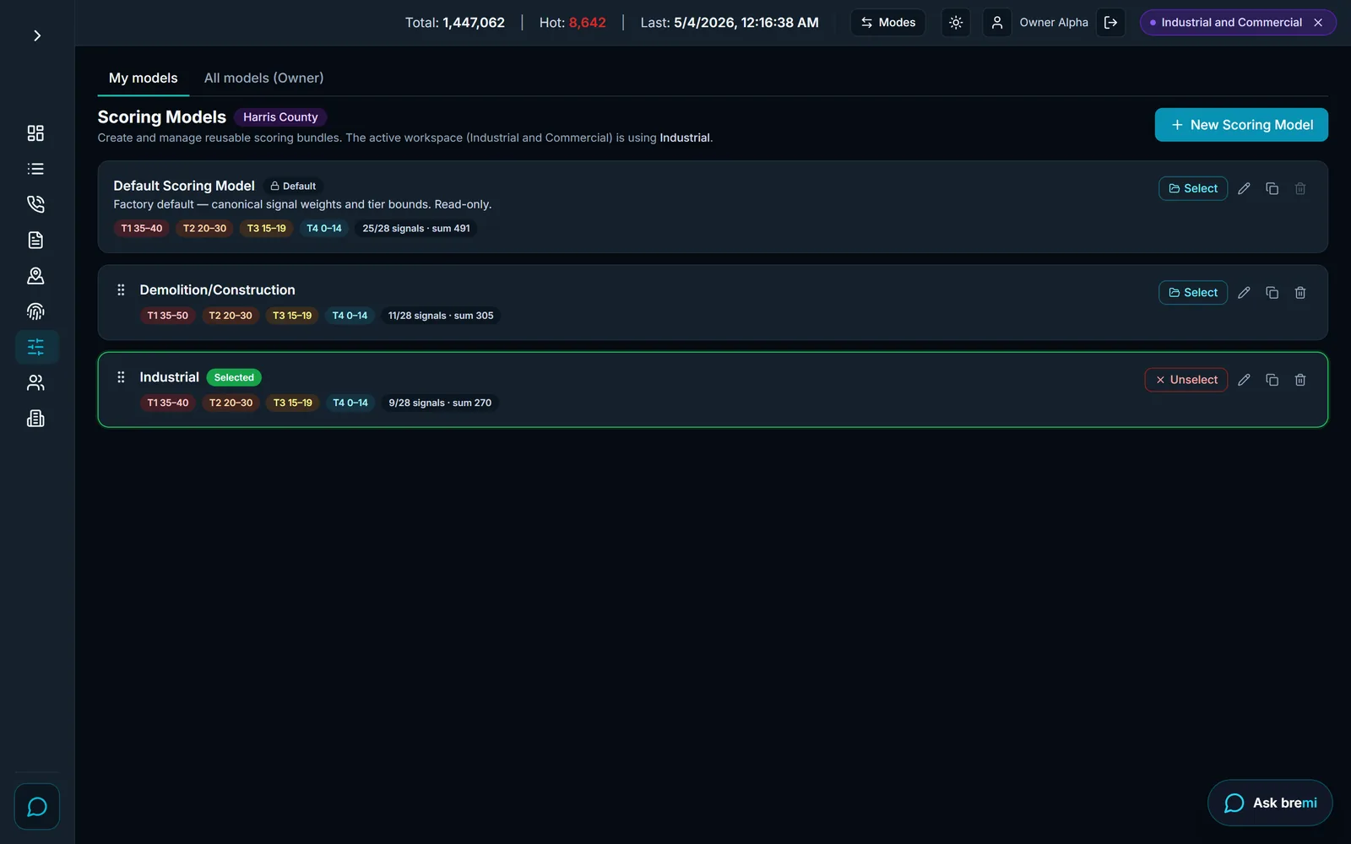Viewport: 1351px width, 844px height.
Task: Switch to the All models (Owner) tab
Action: (x=263, y=78)
